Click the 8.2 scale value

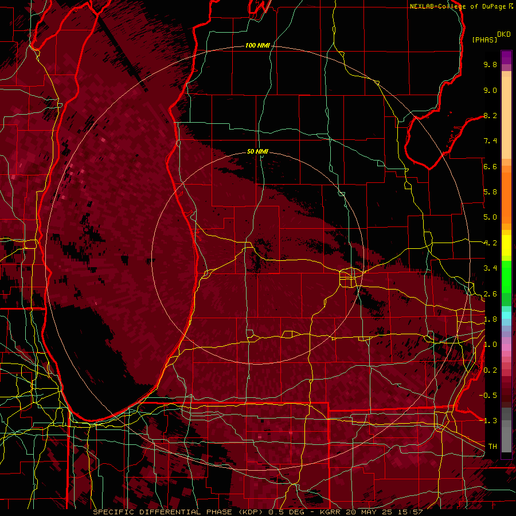click(x=490, y=115)
